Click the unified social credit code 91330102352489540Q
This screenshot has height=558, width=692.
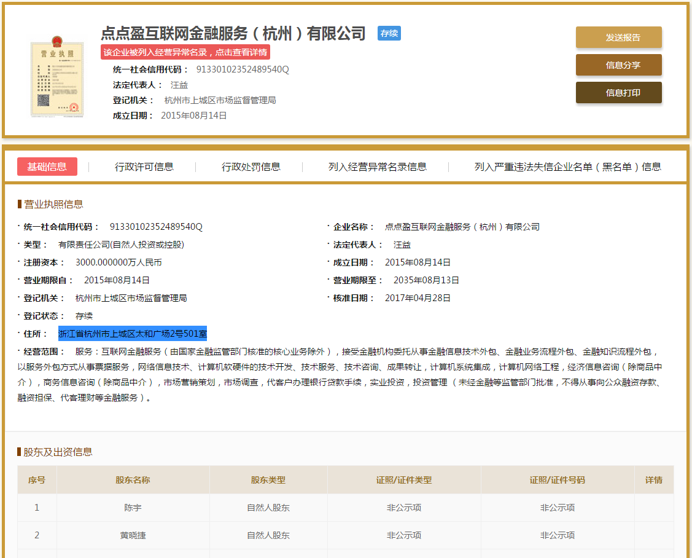coord(243,70)
